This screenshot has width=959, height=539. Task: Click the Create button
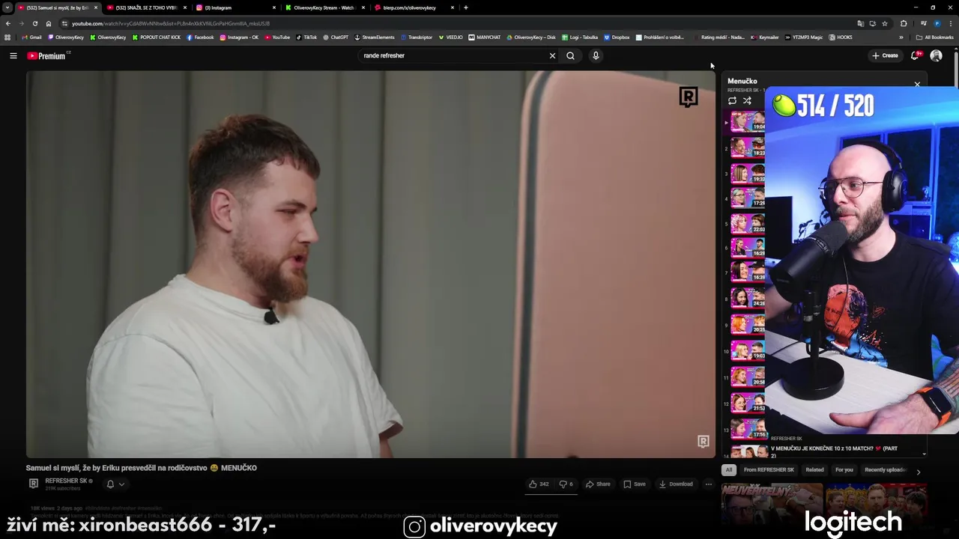click(x=885, y=55)
